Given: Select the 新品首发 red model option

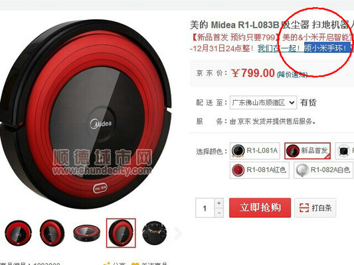Looking at the screenshot, I should [308, 150].
